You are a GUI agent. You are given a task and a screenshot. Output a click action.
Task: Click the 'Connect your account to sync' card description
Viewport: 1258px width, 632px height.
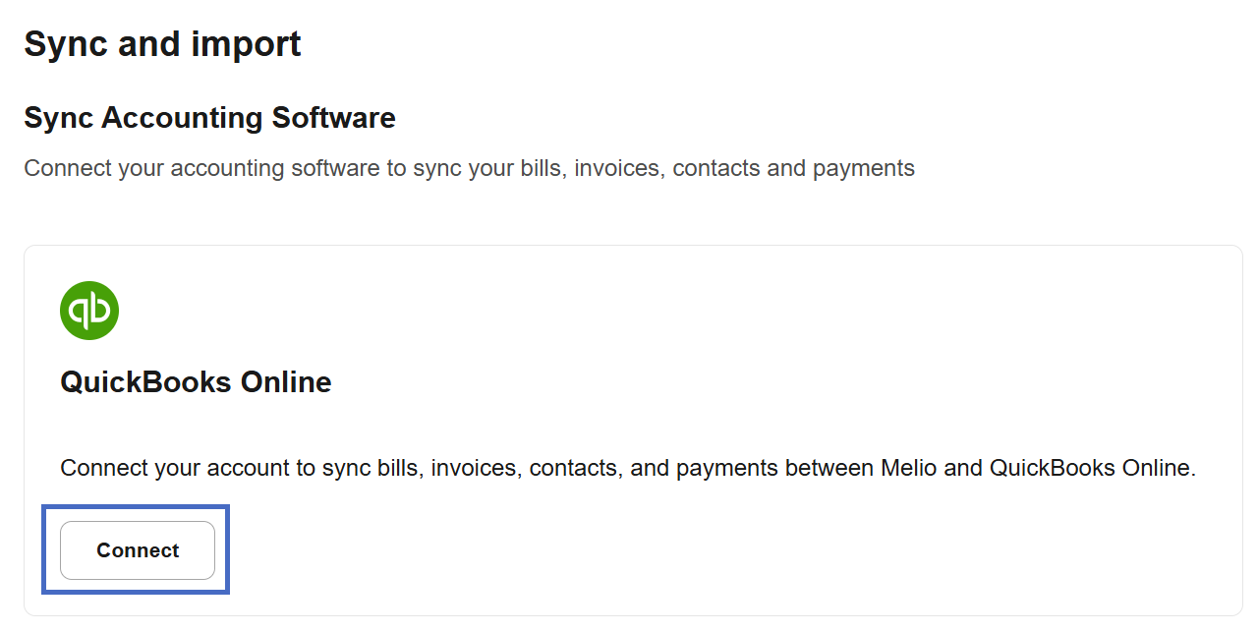point(627,468)
